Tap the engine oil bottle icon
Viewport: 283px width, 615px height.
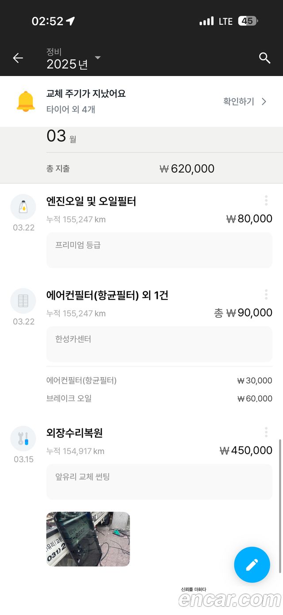point(23,207)
